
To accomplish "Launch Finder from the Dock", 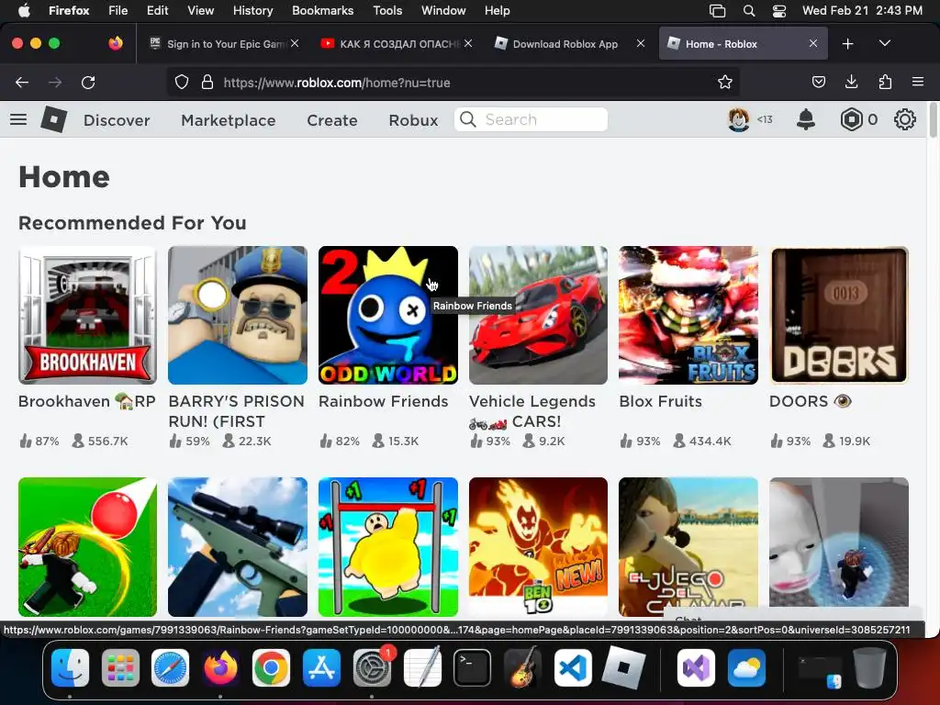I will click(x=70, y=667).
